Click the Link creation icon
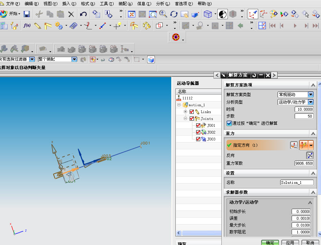This screenshot has width=321, height=245. pos(38,26)
